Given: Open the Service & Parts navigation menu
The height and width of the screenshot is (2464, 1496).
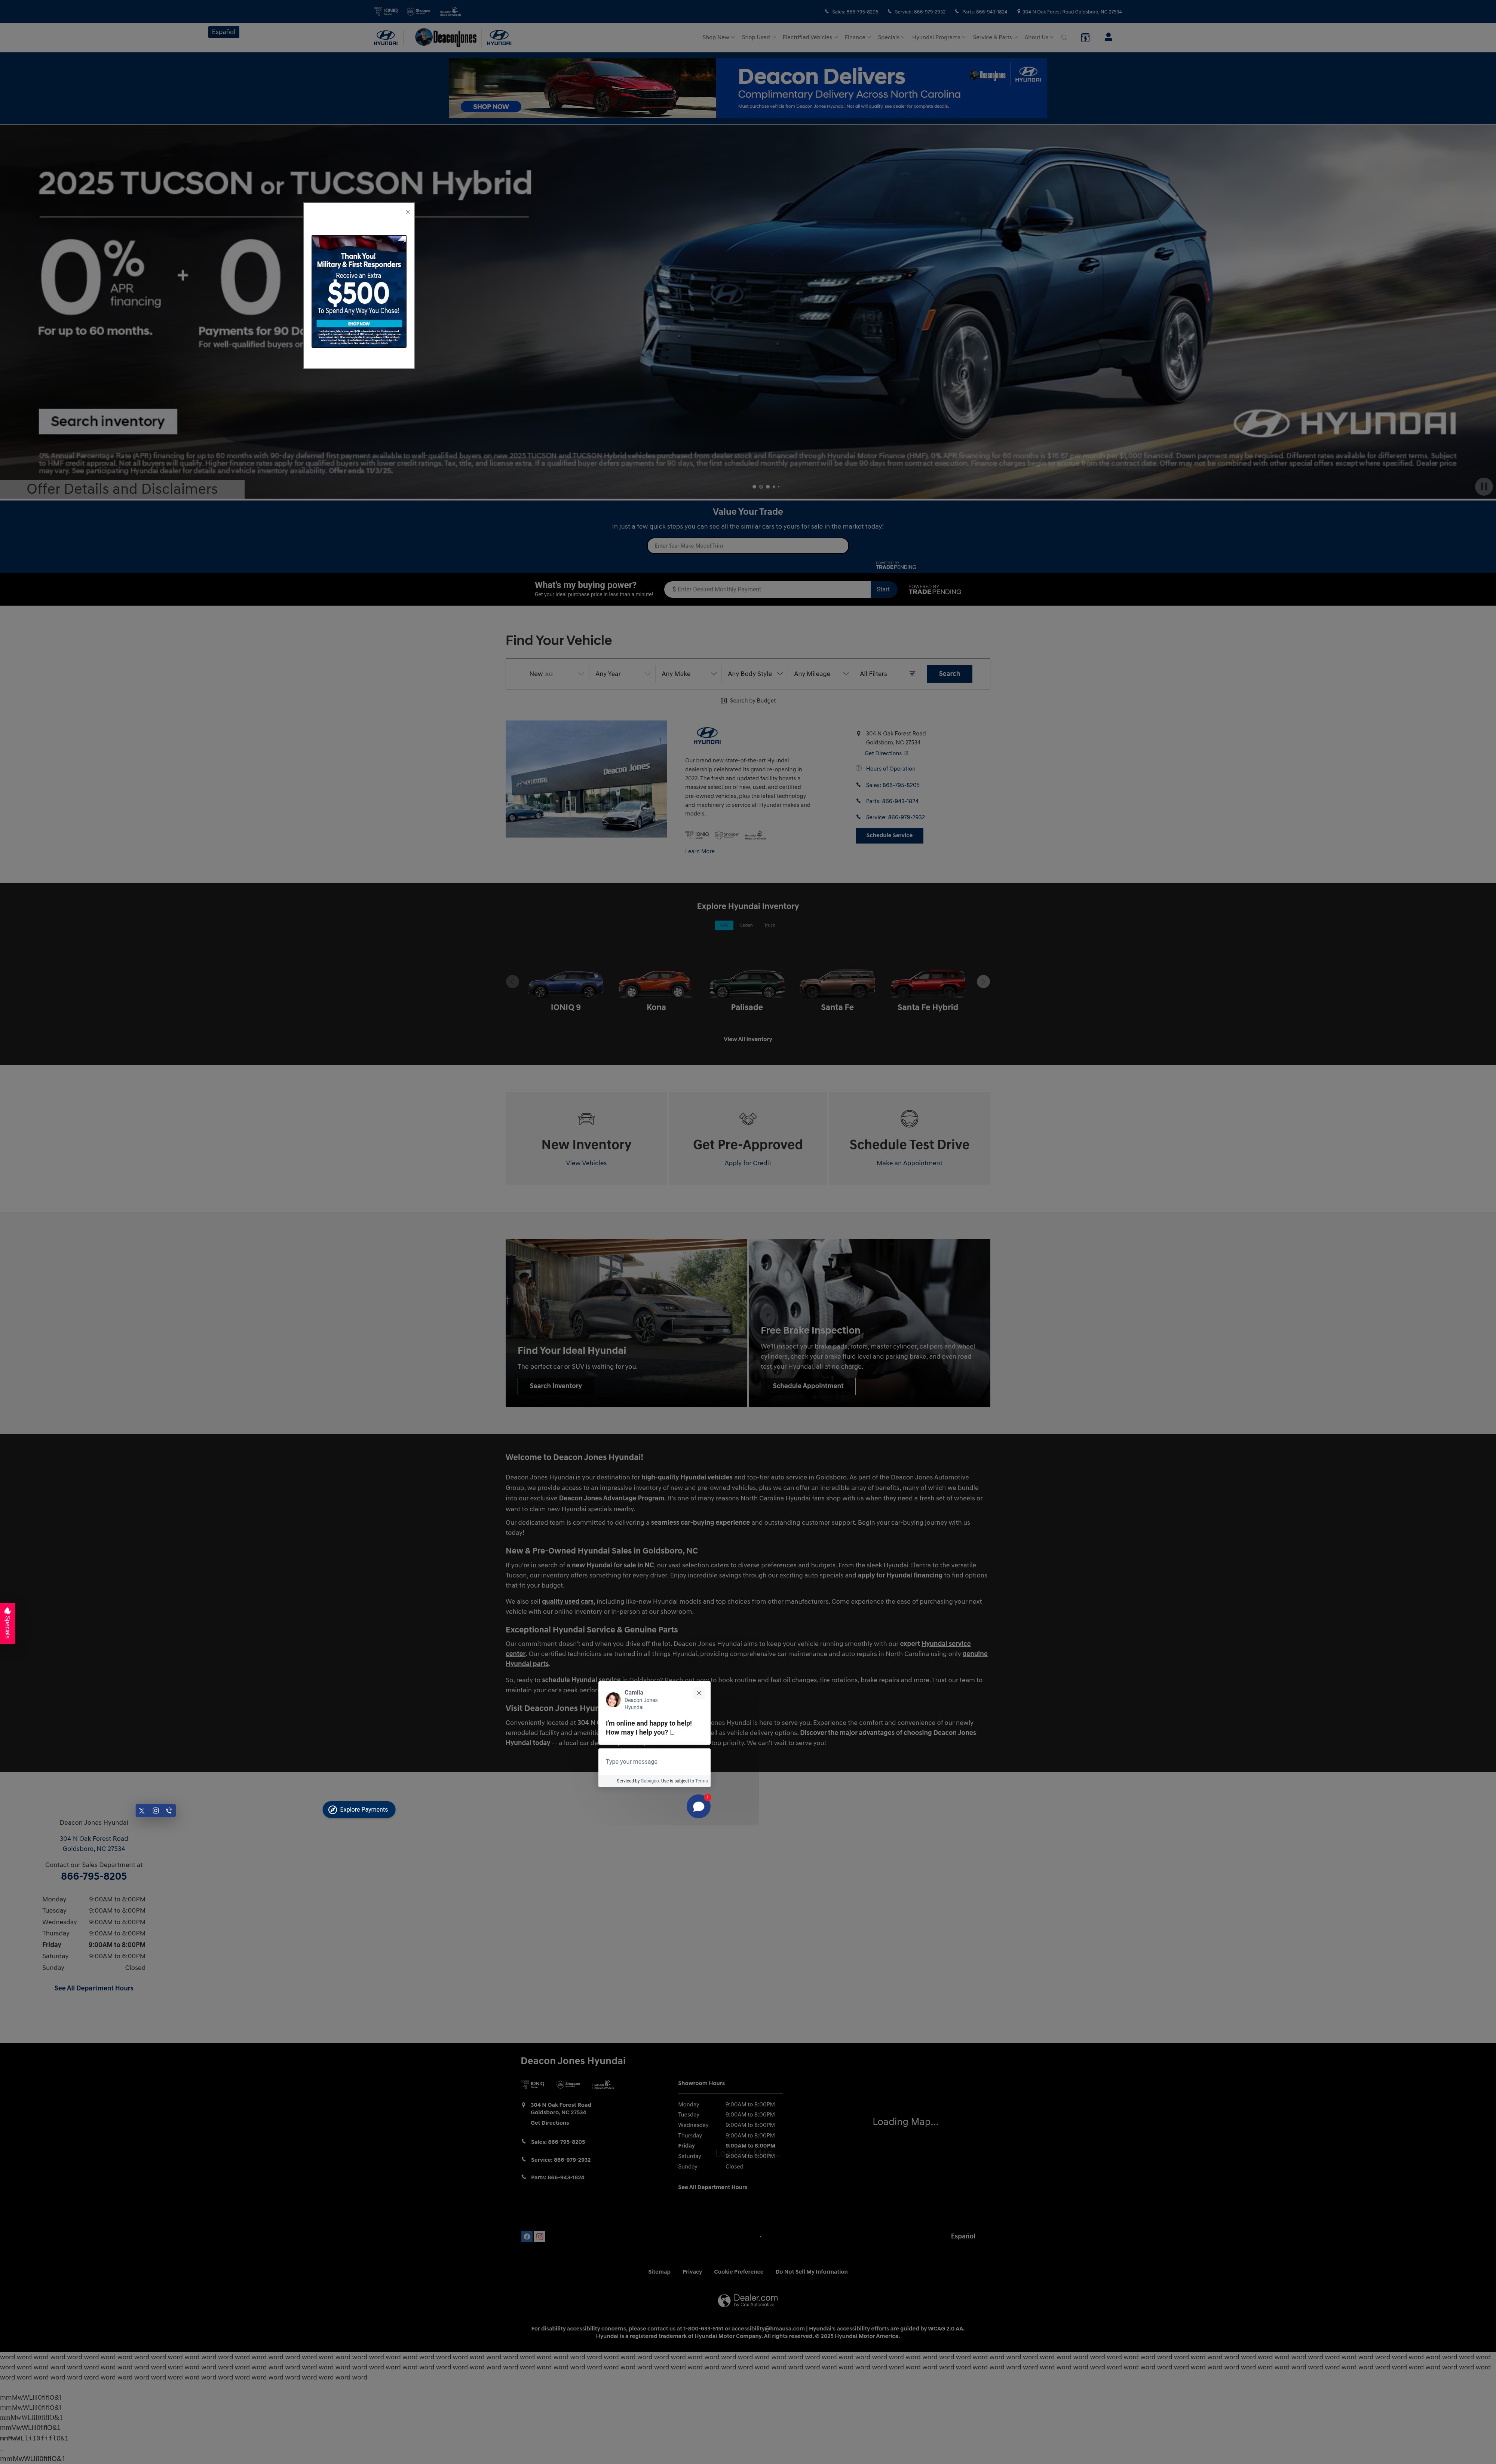Looking at the screenshot, I should coord(995,38).
